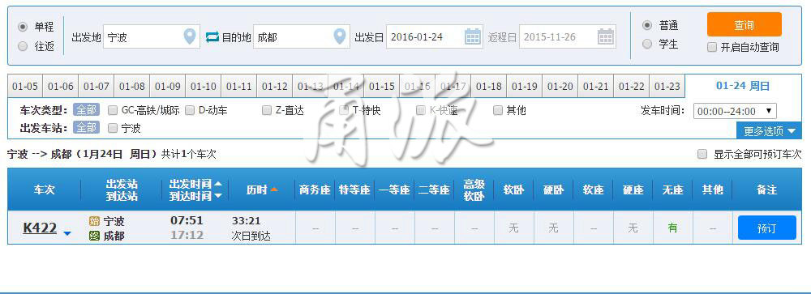Switch to the 01-23 date tab

pyautogui.click(x=667, y=87)
